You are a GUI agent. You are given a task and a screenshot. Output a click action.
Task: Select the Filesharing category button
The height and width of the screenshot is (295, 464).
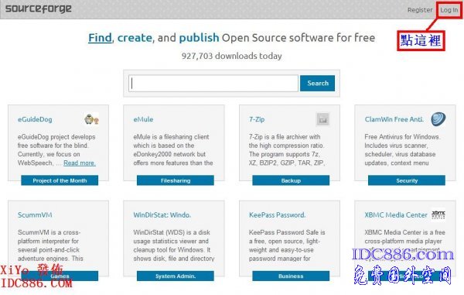pyautogui.click(x=176, y=180)
